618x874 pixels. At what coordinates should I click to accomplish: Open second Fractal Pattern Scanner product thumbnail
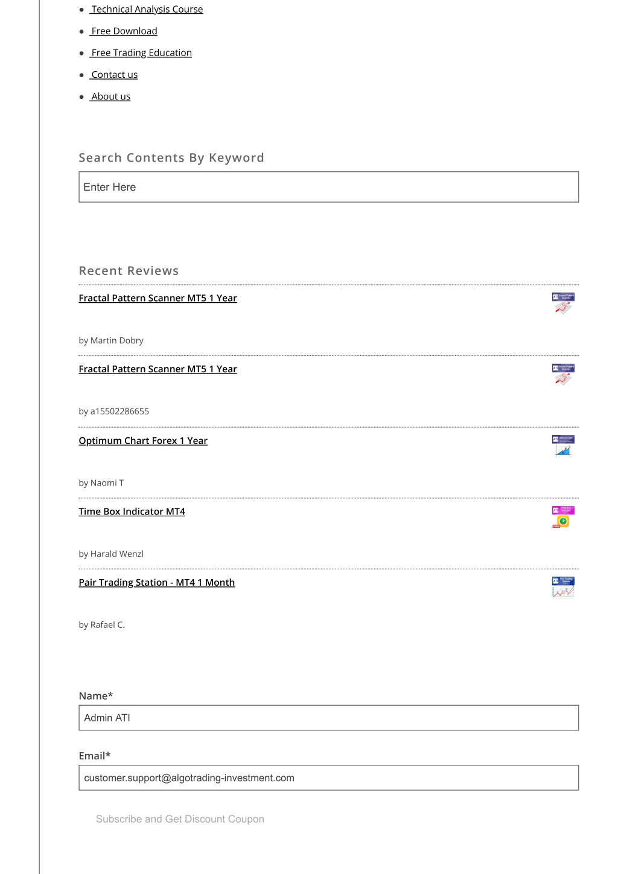pos(563,375)
